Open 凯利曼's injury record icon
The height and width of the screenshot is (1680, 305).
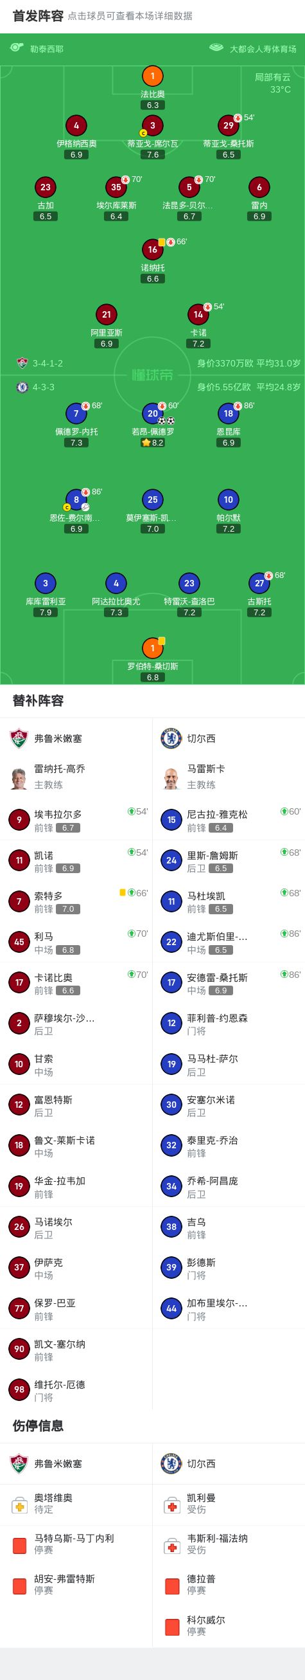point(172,1506)
